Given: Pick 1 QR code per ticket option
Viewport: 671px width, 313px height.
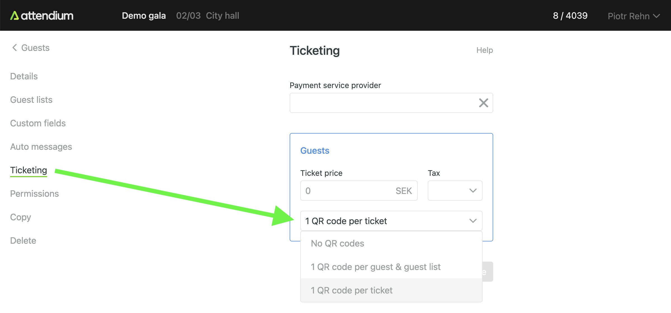Looking at the screenshot, I should [351, 290].
